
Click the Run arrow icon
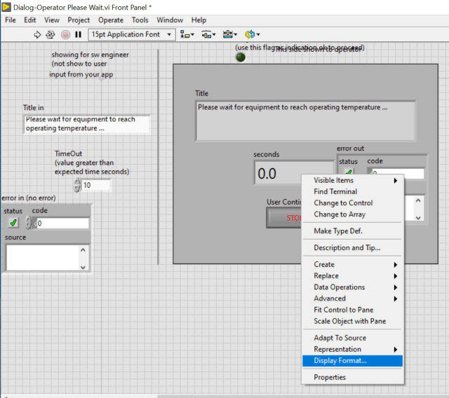point(37,34)
